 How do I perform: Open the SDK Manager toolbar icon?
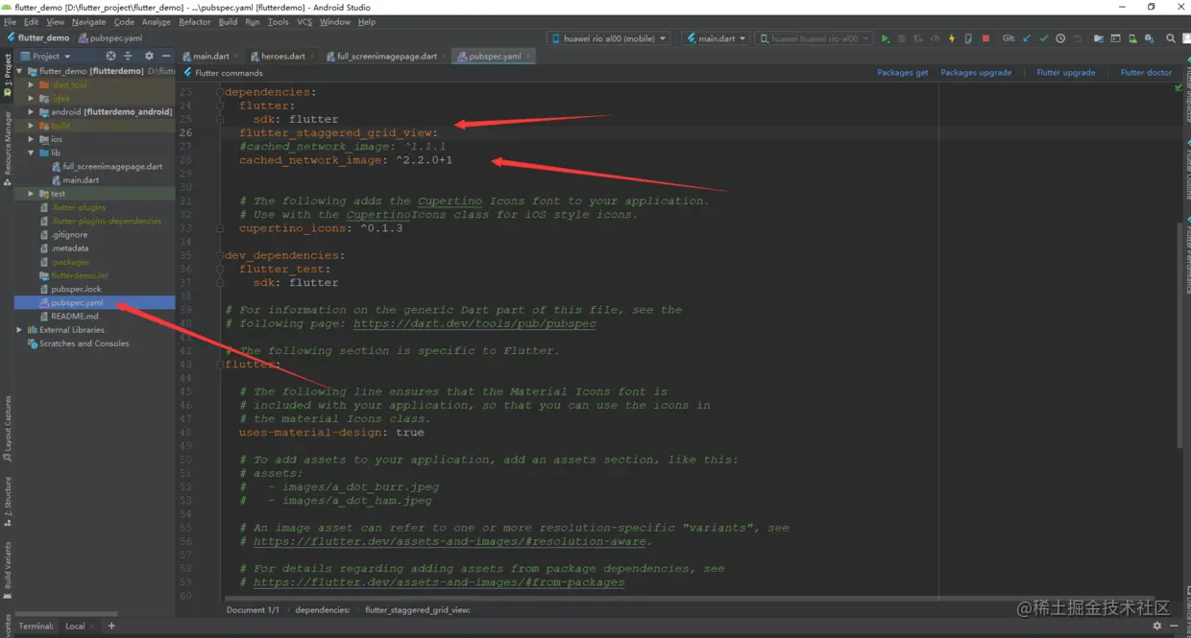click(1149, 38)
